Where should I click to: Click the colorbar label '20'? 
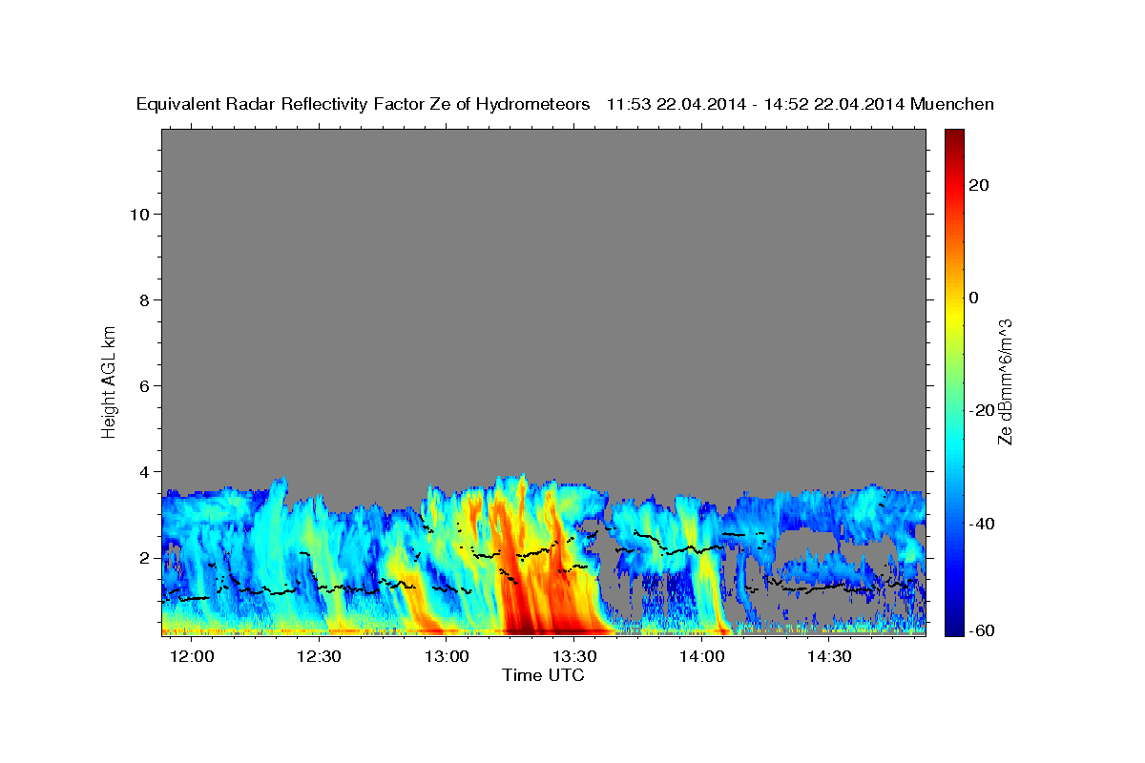(978, 185)
